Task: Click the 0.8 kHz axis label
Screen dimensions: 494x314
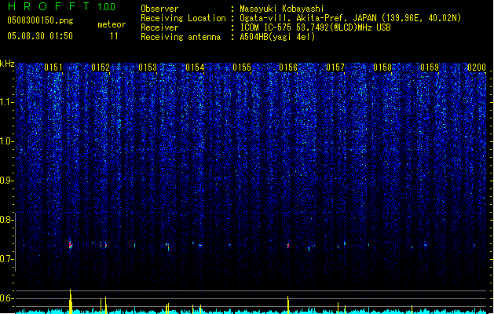Action: pyautogui.click(x=5, y=220)
